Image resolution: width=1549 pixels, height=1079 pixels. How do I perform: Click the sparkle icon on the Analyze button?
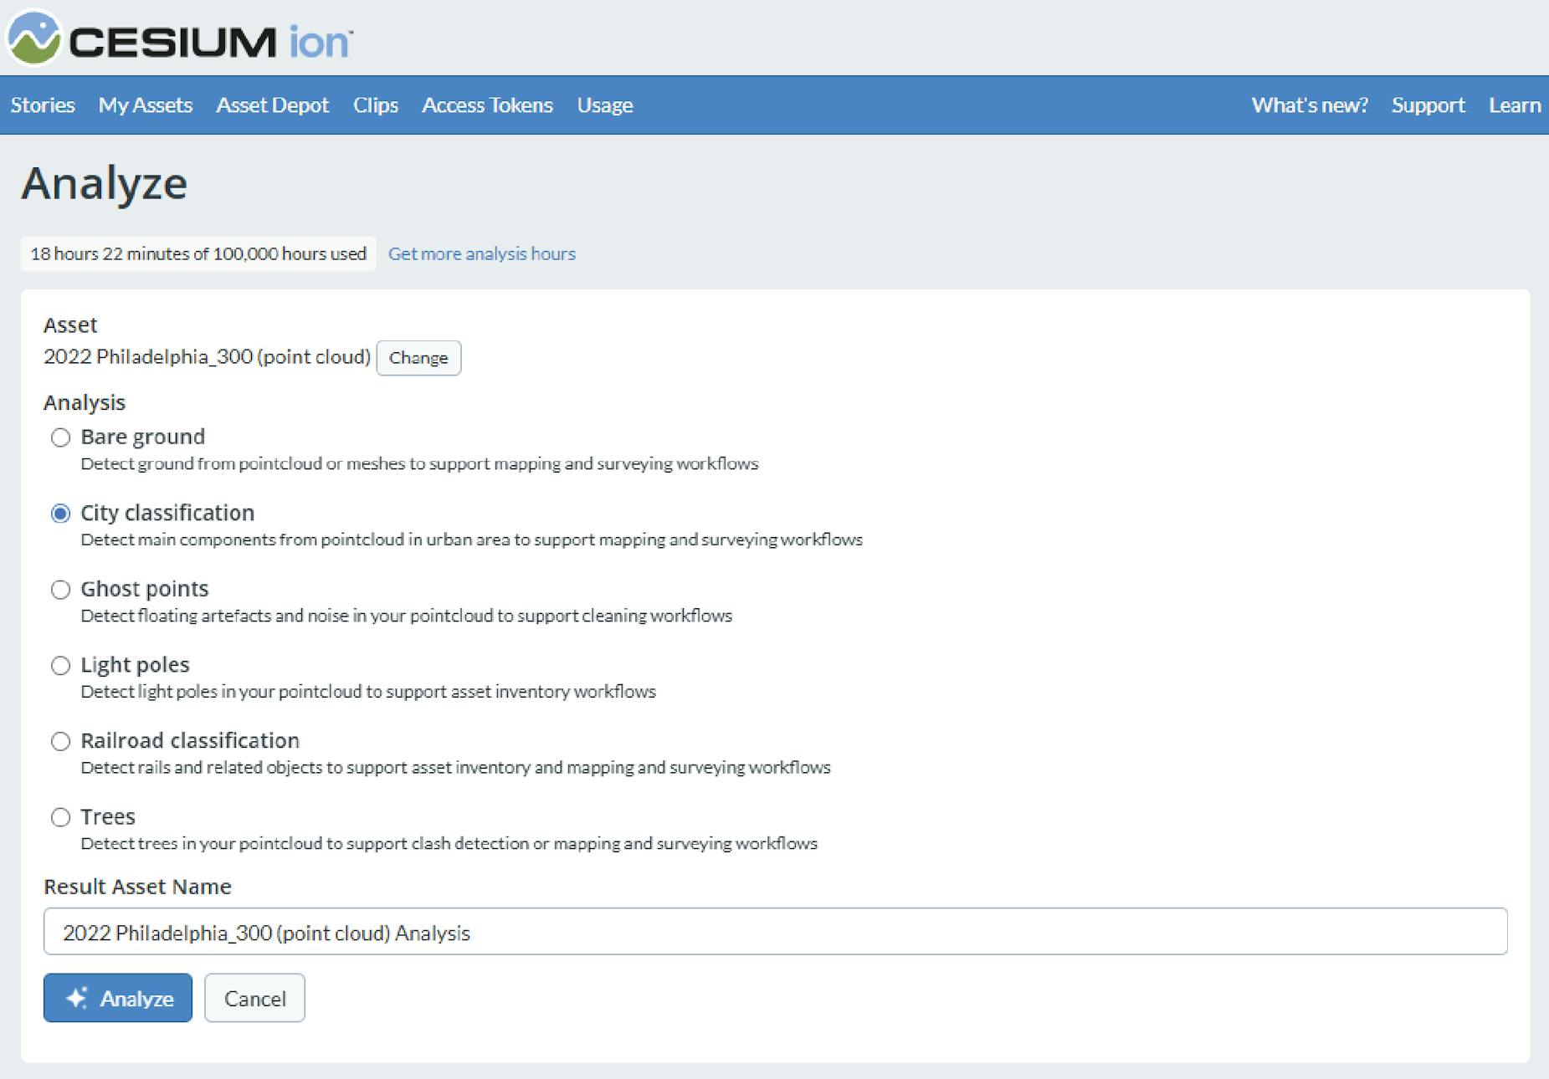[x=78, y=997]
